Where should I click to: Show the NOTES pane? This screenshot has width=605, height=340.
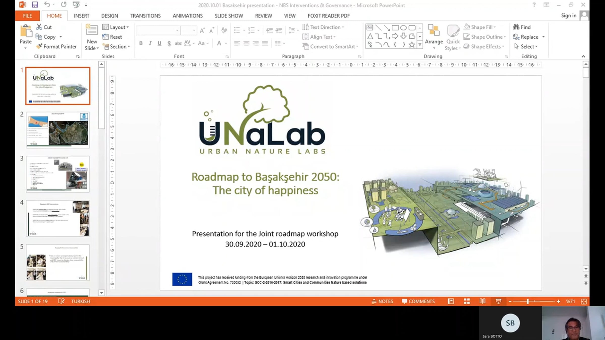(382, 301)
